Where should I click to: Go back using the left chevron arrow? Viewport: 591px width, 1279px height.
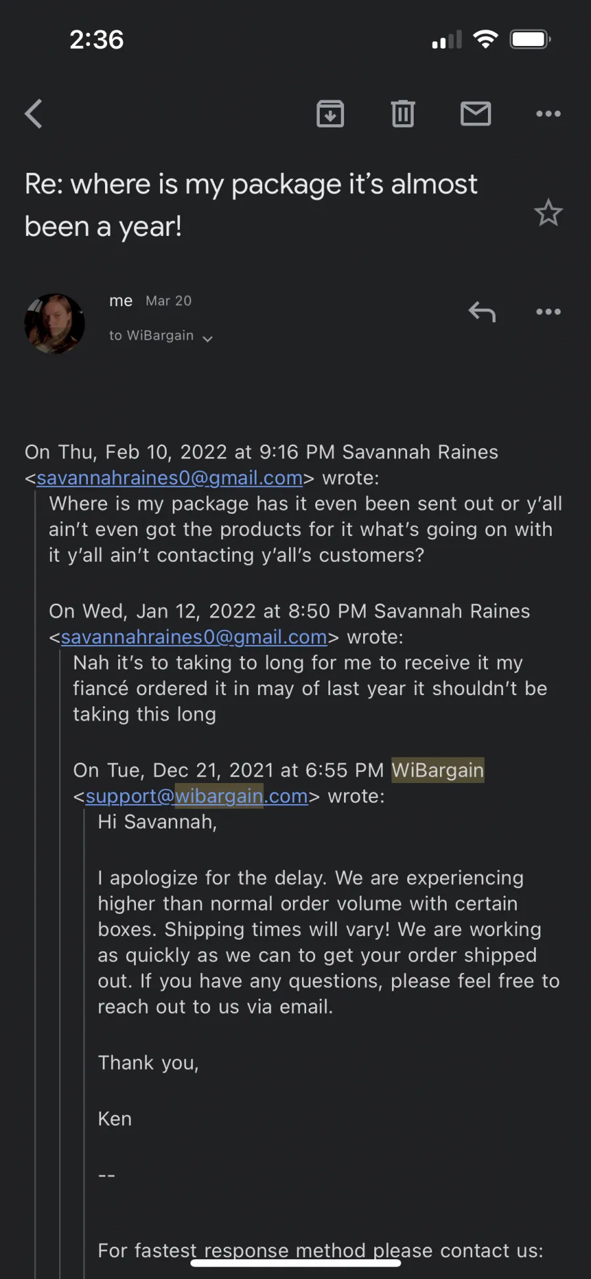point(33,114)
